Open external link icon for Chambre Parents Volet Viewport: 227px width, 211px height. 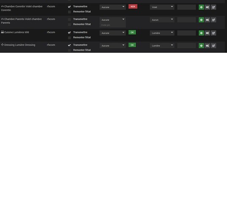click(213, 20)
